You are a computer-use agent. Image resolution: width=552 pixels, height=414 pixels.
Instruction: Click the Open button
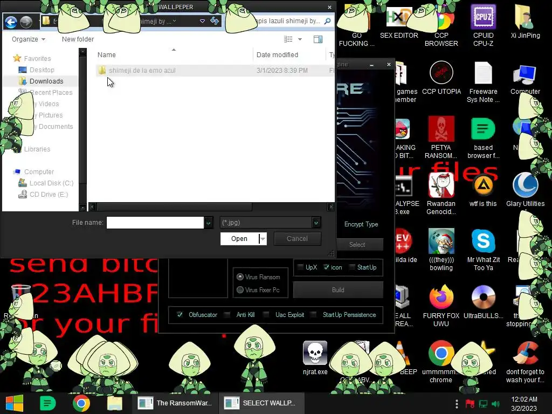(239, 239)
